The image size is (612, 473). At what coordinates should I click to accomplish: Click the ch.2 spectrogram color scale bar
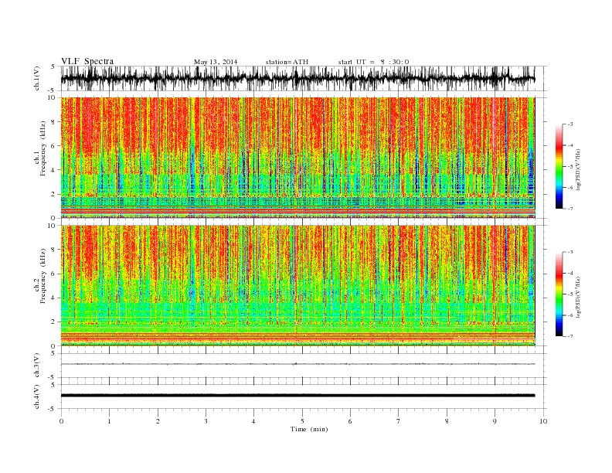[x=559, y=294]
